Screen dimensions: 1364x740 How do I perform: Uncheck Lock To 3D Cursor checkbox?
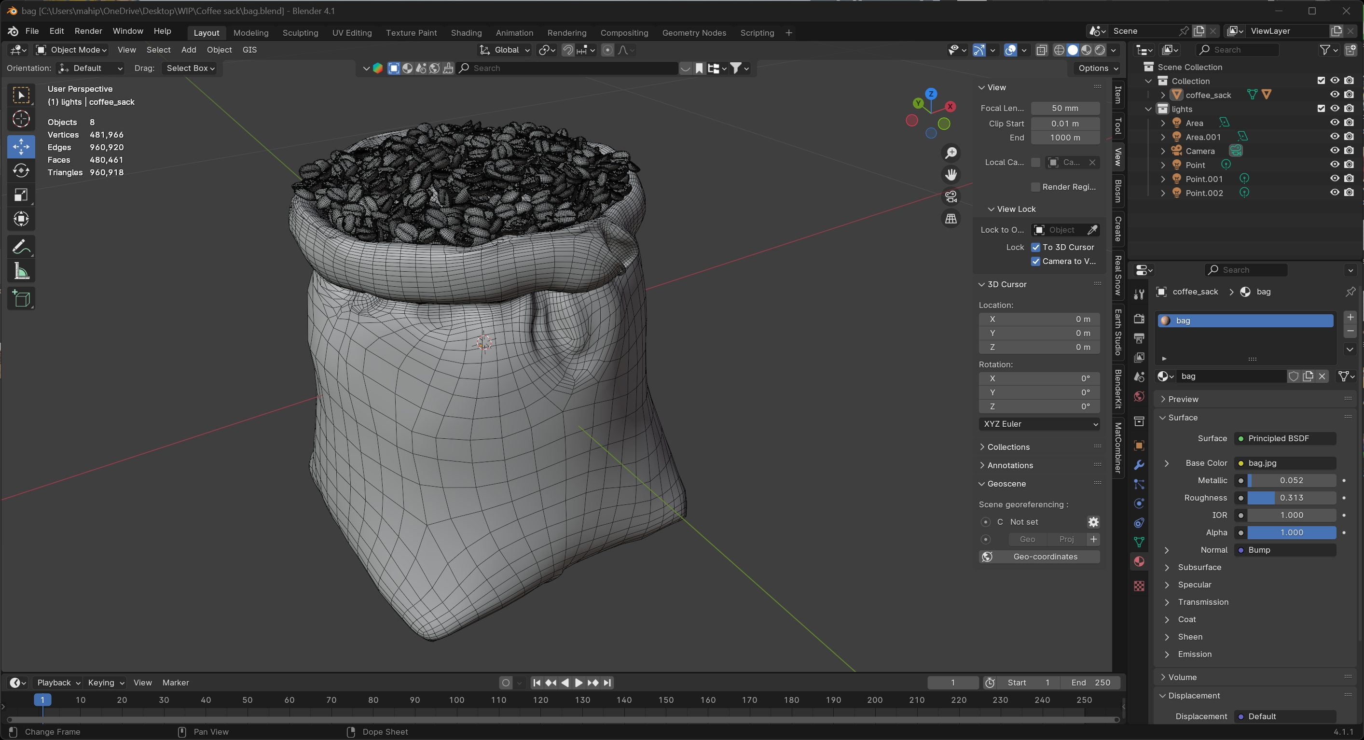point(1036,247)
